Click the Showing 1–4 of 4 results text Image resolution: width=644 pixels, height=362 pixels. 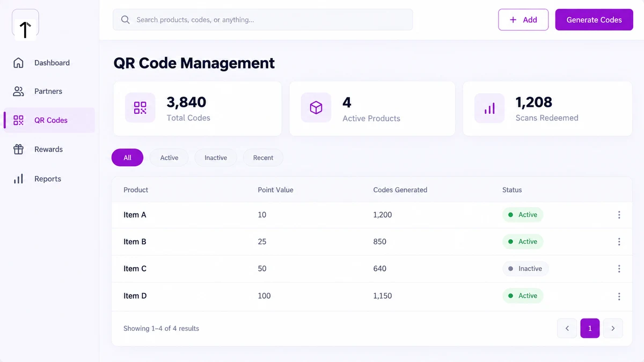pos(161,328)
